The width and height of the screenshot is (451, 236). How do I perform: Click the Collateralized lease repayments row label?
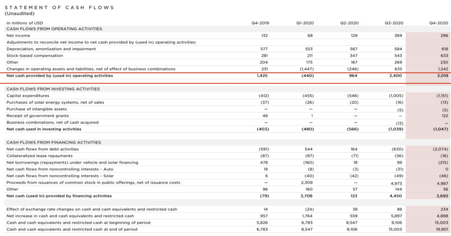pyautogui.click(x=40, y=156)
